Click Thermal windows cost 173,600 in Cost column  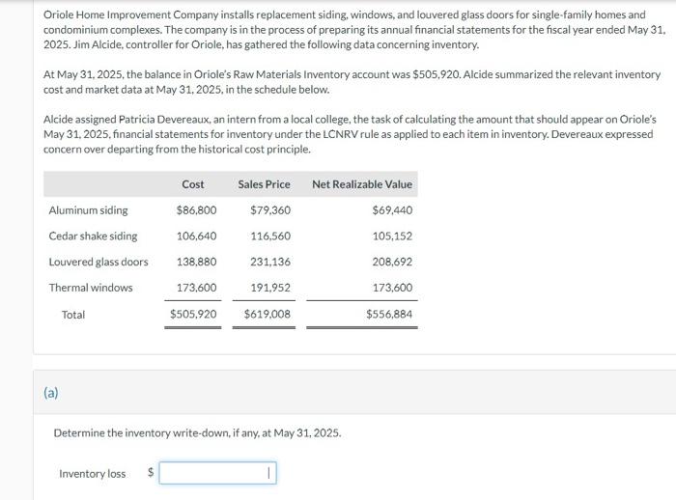coord(197,288)
